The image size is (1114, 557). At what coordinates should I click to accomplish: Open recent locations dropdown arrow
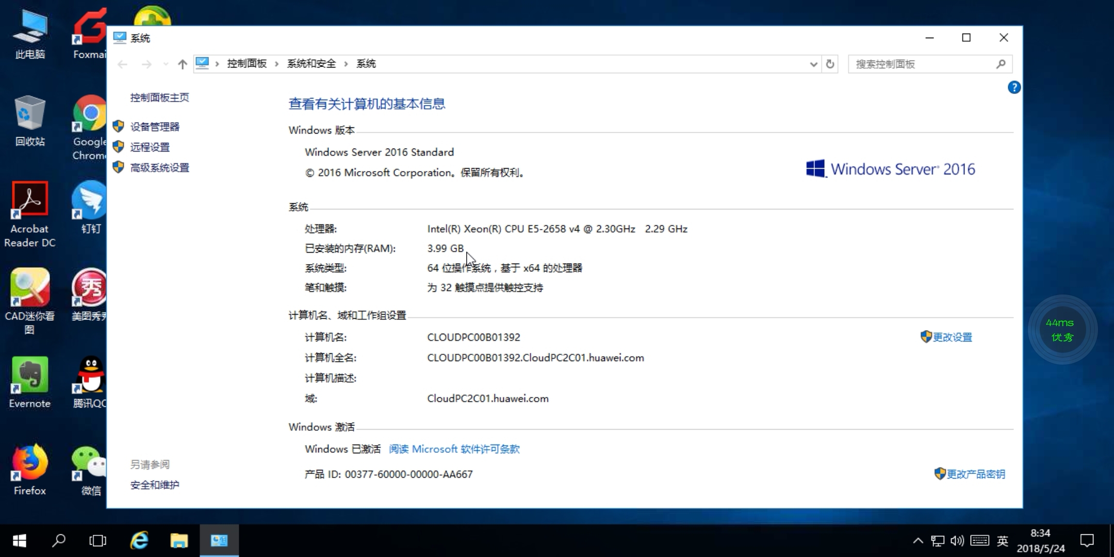[166, 64]
